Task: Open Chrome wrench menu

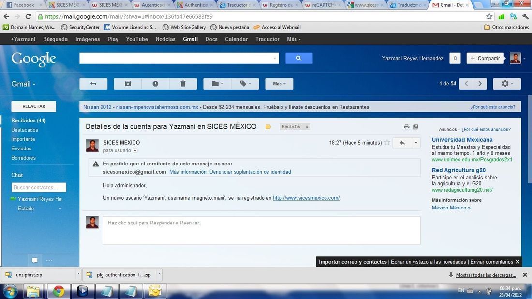Action: click(525, 16)
